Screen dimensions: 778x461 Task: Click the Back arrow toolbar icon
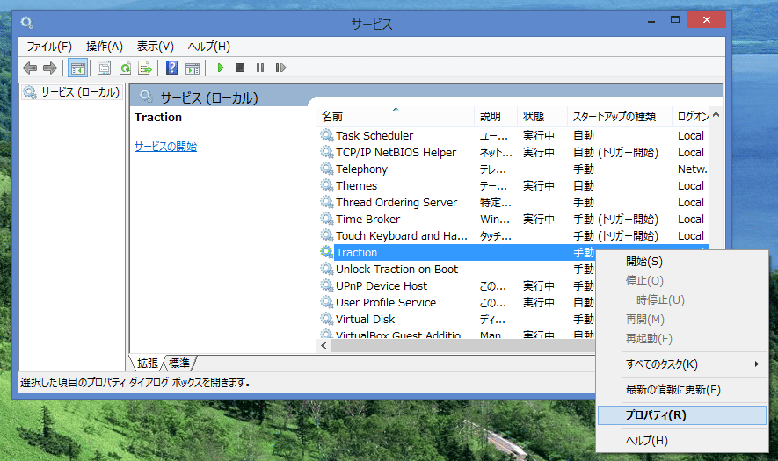pyautogui.click(x=30, y=68)
